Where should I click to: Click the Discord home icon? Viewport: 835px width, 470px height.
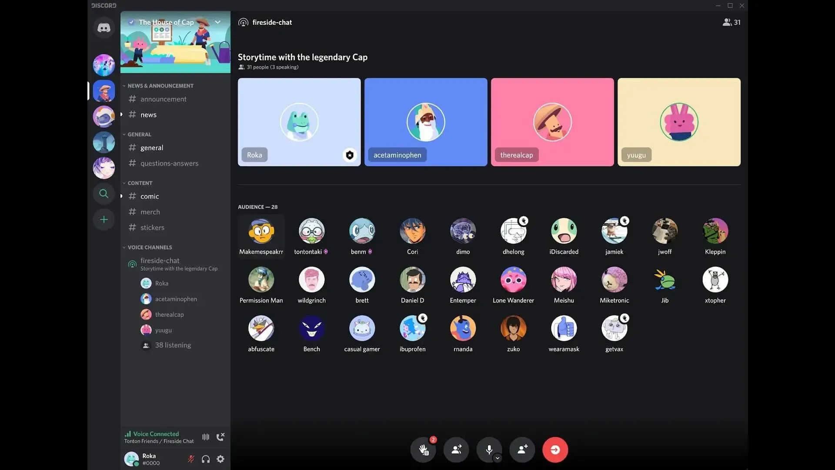point(104,27)
